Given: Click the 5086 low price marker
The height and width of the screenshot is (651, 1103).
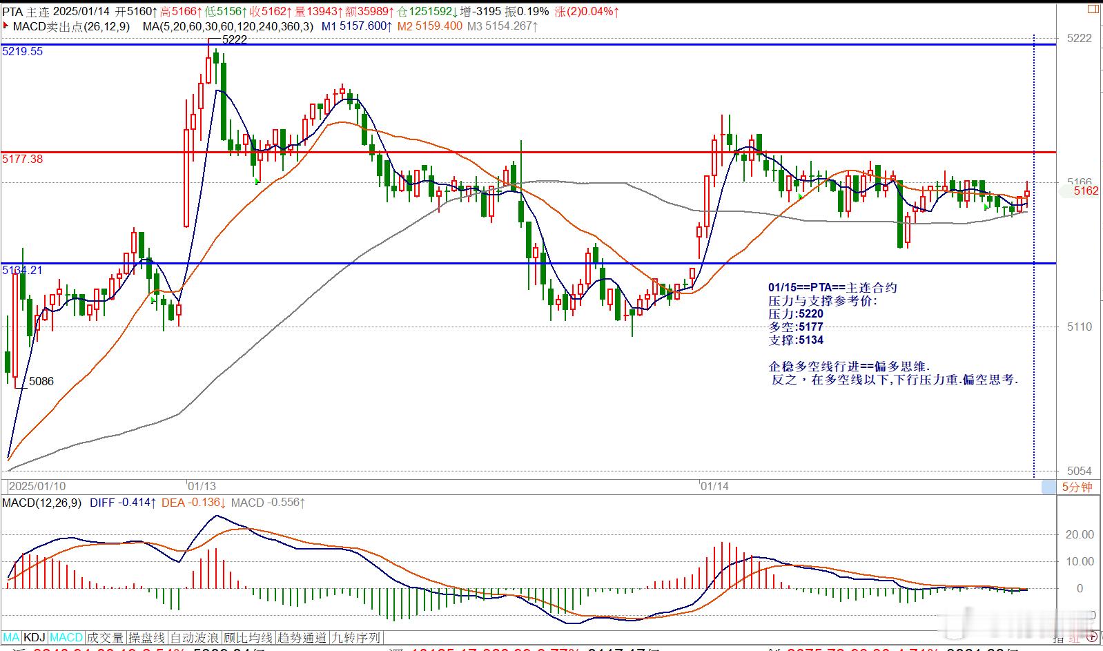Looking at the screenshot, I should (41, 381).
